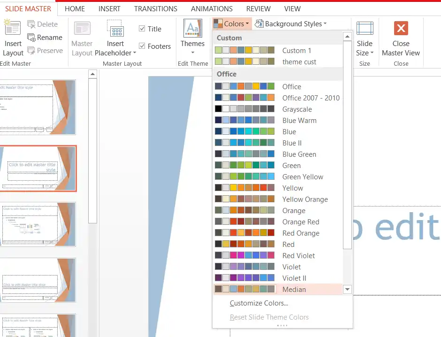Open the ANIMATIONS tab
Image resolution: width=441 pixels, height=337 pixels.
(212, 9)
